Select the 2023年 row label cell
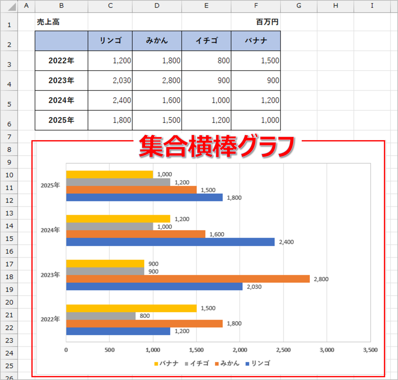The height and width of the screenshot is (380, 398). click(x=61, y=81)
